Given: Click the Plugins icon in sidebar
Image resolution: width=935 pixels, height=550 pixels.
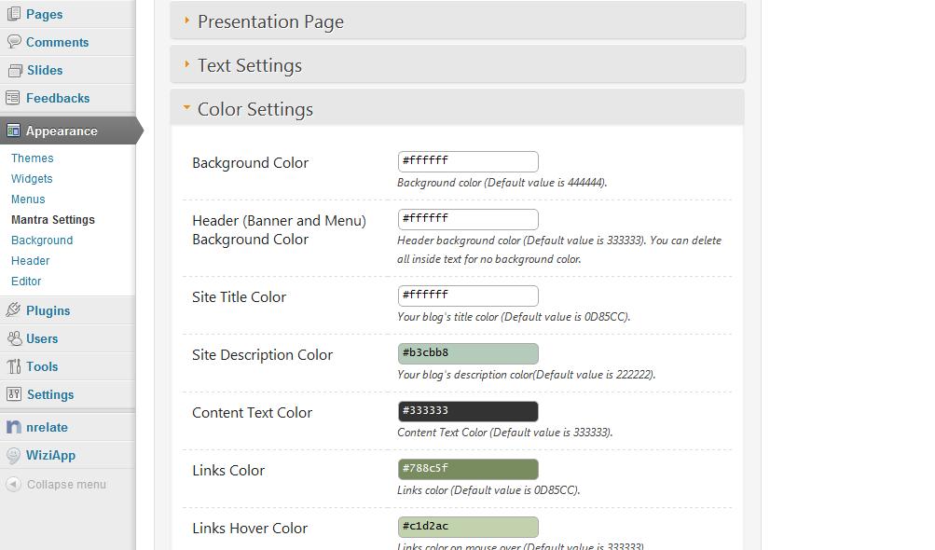Looking at the screenshot, I should pyautogui.click(x=13, y=310).
